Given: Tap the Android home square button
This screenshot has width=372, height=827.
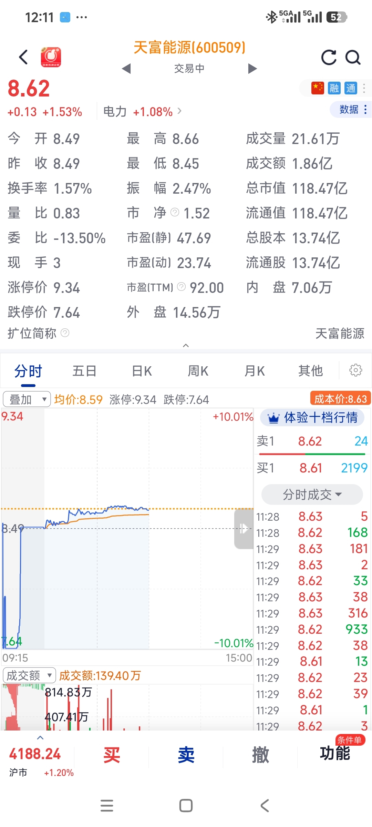Looking at the screenshot, I should click(x=186, y=806).
